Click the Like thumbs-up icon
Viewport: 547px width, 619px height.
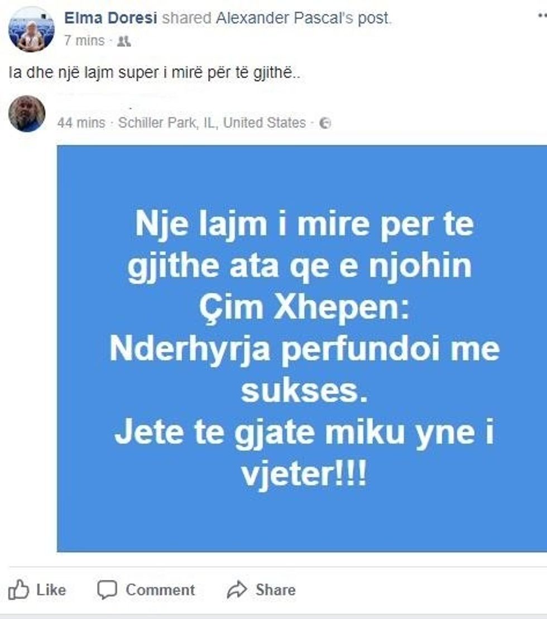coord(18,590)
